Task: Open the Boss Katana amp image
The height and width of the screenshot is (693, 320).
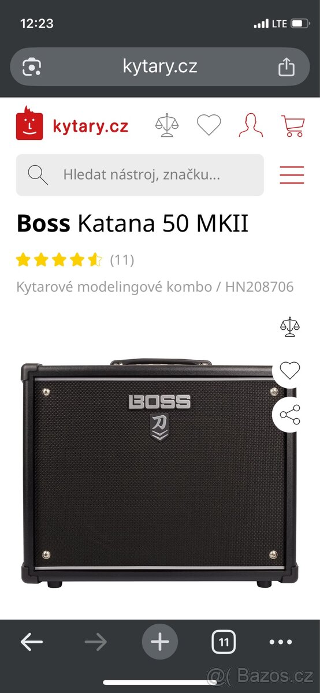Action: point(159,472)
